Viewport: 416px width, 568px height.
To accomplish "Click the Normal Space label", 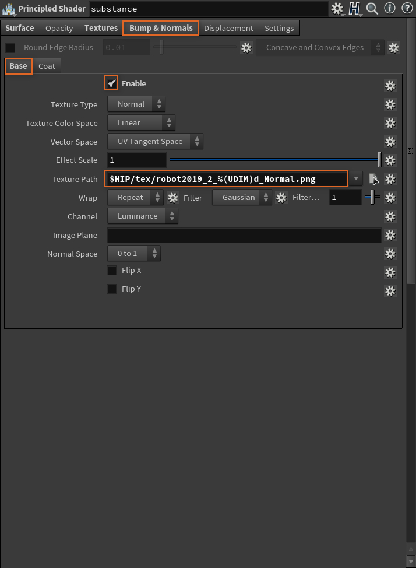I will [72, 254].
